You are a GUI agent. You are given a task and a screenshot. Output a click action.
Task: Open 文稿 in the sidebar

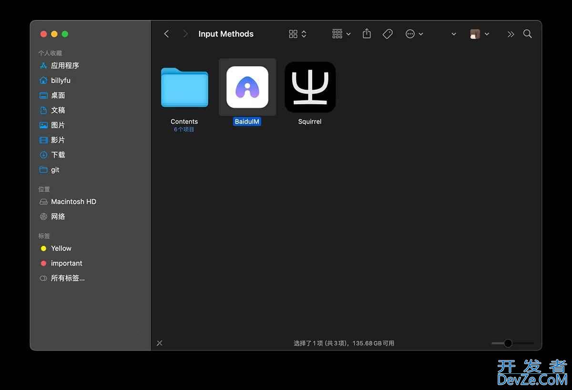click(x=52, y=110)
